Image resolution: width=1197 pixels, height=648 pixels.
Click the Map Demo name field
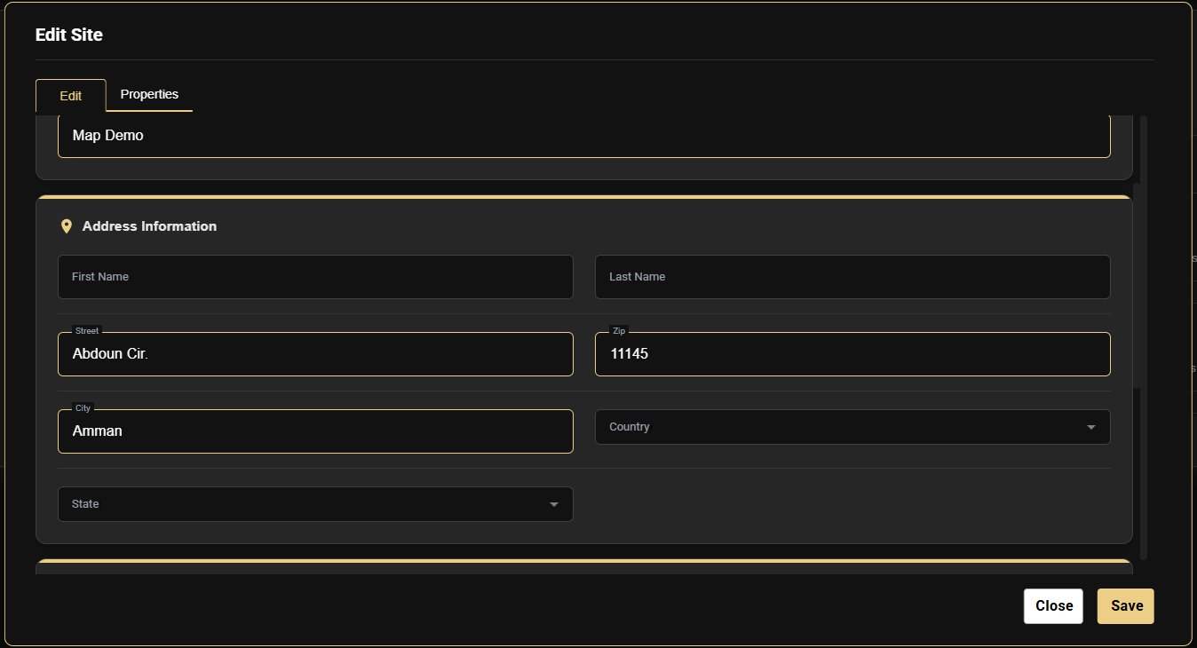583,137
